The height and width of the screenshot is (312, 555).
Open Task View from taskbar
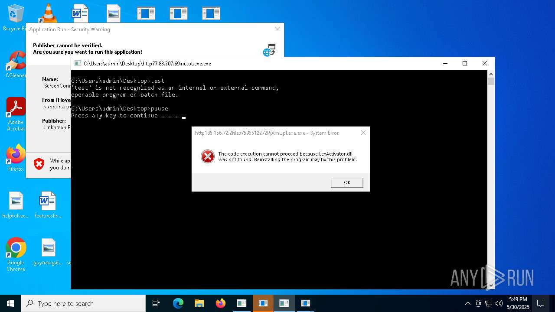click(x=156, y=303)
